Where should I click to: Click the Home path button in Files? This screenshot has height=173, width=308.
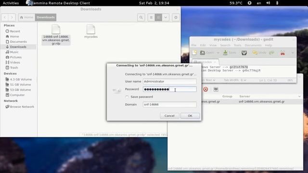[x=26, y=17]
